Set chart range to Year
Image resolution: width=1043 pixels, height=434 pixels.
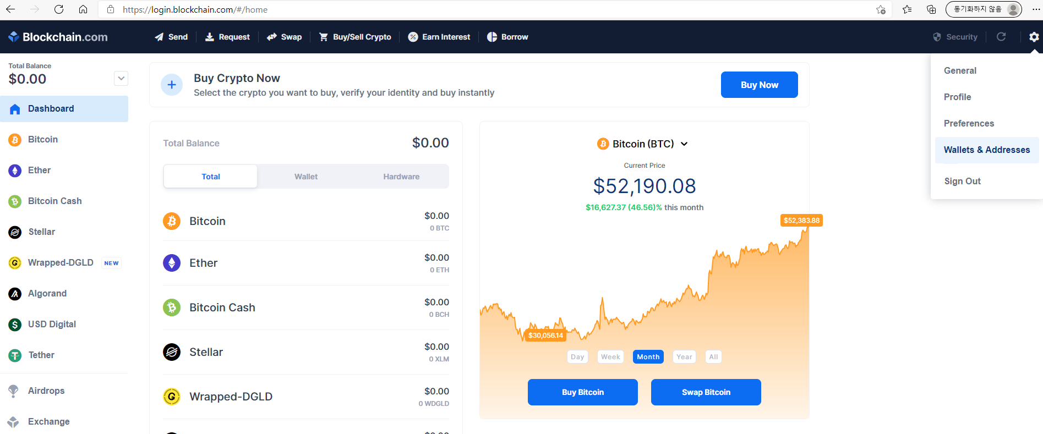point(684,356)
